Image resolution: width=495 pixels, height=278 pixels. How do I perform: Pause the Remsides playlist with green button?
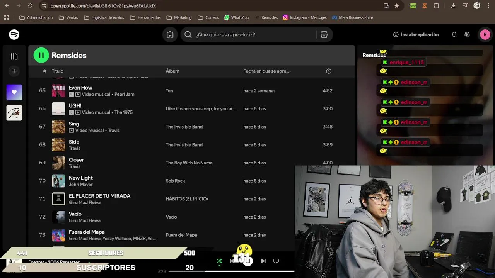(41, 55)
